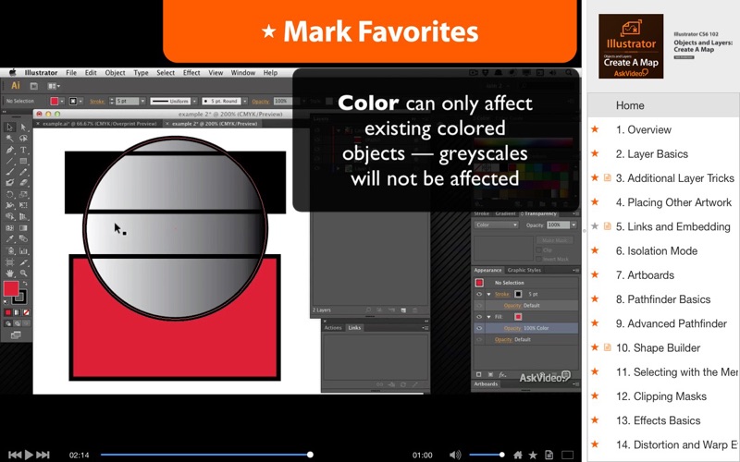Click the None color mode button

click(27, 312)
